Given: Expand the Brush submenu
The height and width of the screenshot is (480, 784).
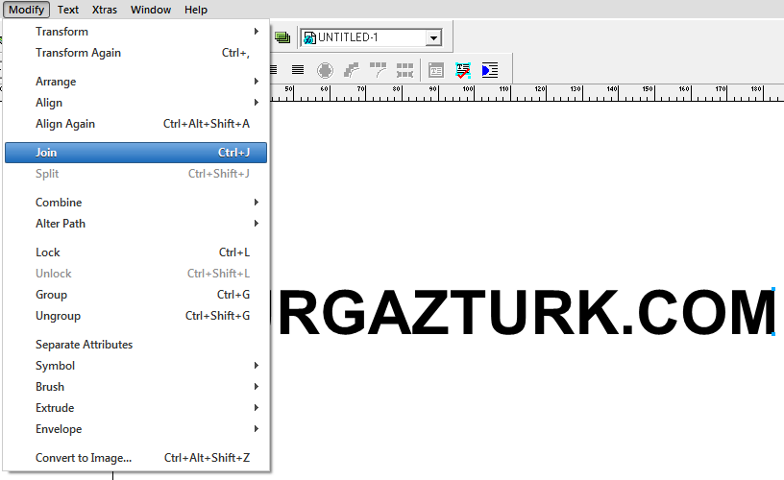Looking at the screenshot, I should click(x=136, y=387).
